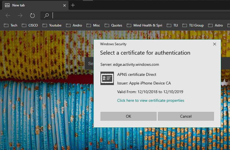230x150 pixels.
Task: Open the Andro bookmarks folder
Action: click(x=74, y=25)
